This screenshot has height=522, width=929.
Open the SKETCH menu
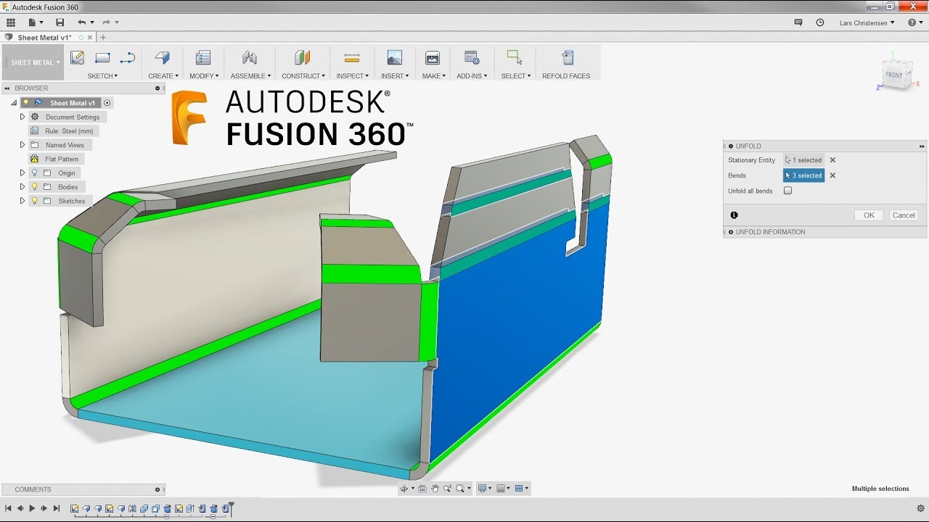[x=102, y=76]
